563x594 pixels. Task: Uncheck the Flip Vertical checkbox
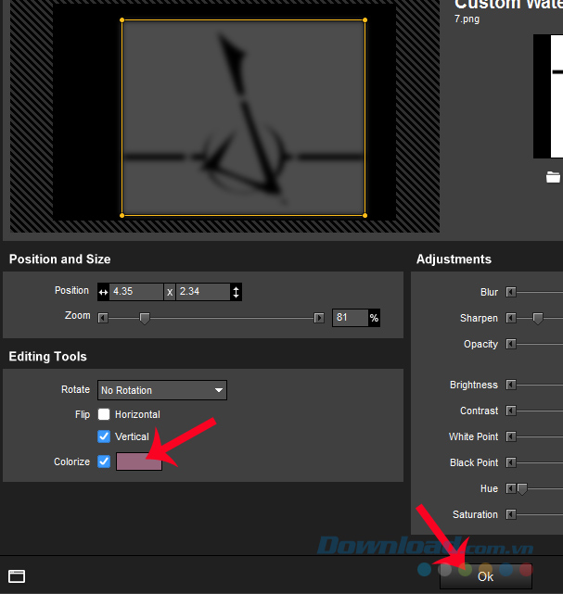[x=104, y=436]
